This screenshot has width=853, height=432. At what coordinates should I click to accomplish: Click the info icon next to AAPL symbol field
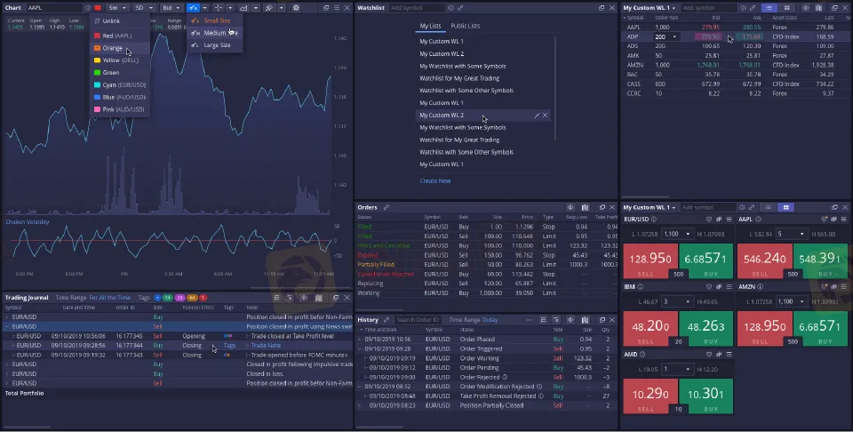pos(87,8)
